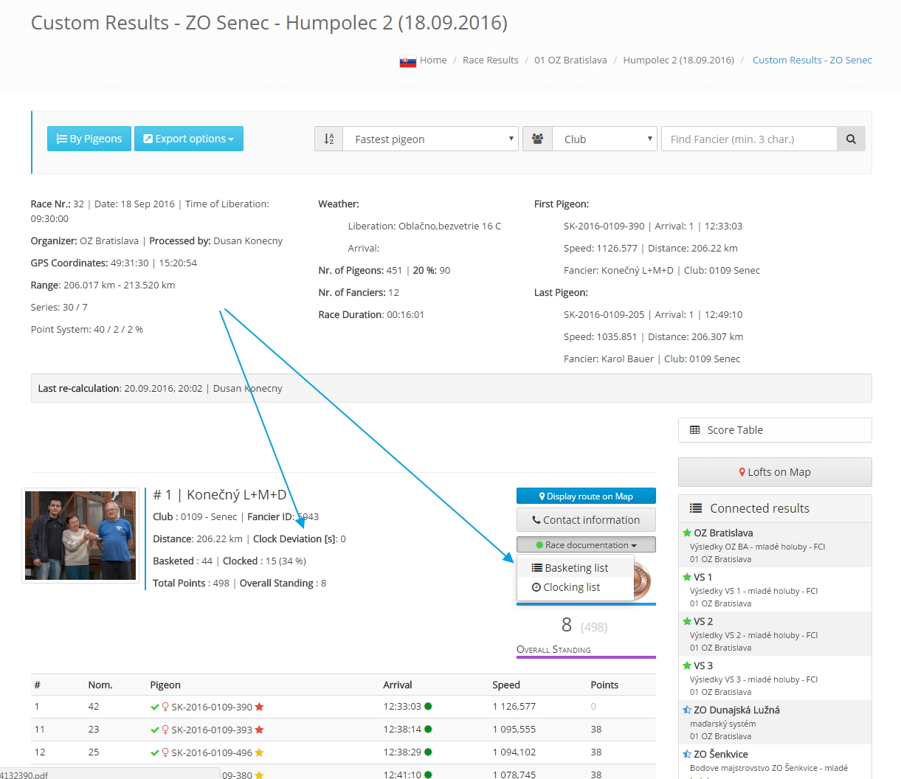Click the fancier family photo thumbnail

(x=80, y=536)
